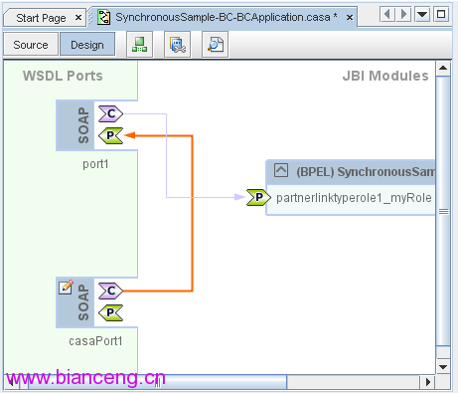Click the vertical scrollbar down arrow
Viewport: 458px width, 393px height.
pos(443,367)
